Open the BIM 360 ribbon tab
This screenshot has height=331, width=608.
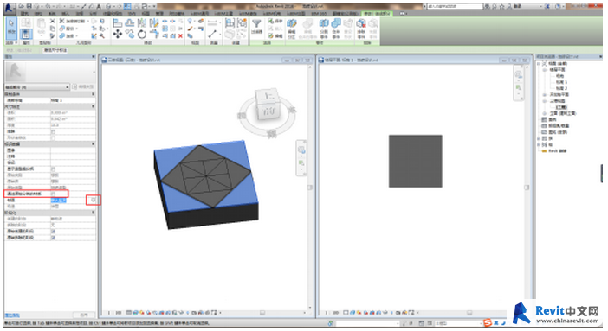319,14
